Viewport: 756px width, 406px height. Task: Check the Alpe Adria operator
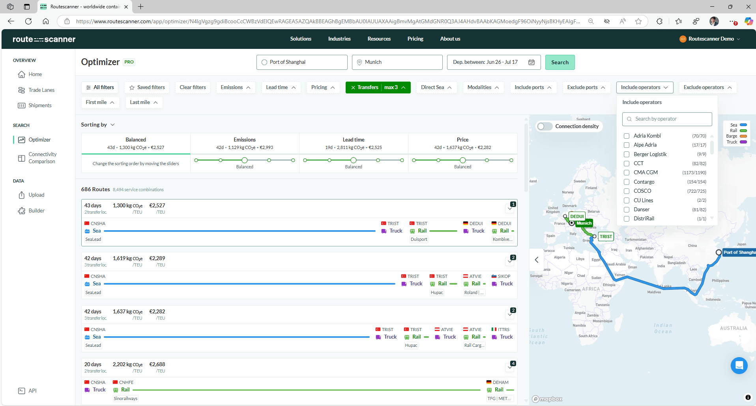tap(626, 145)
